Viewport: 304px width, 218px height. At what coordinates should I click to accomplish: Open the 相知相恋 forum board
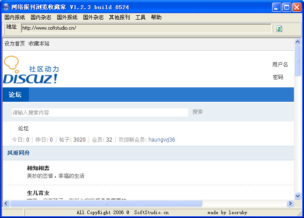pos(38,168)
